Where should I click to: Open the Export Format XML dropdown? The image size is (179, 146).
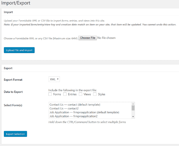click(x=54, y=79)
